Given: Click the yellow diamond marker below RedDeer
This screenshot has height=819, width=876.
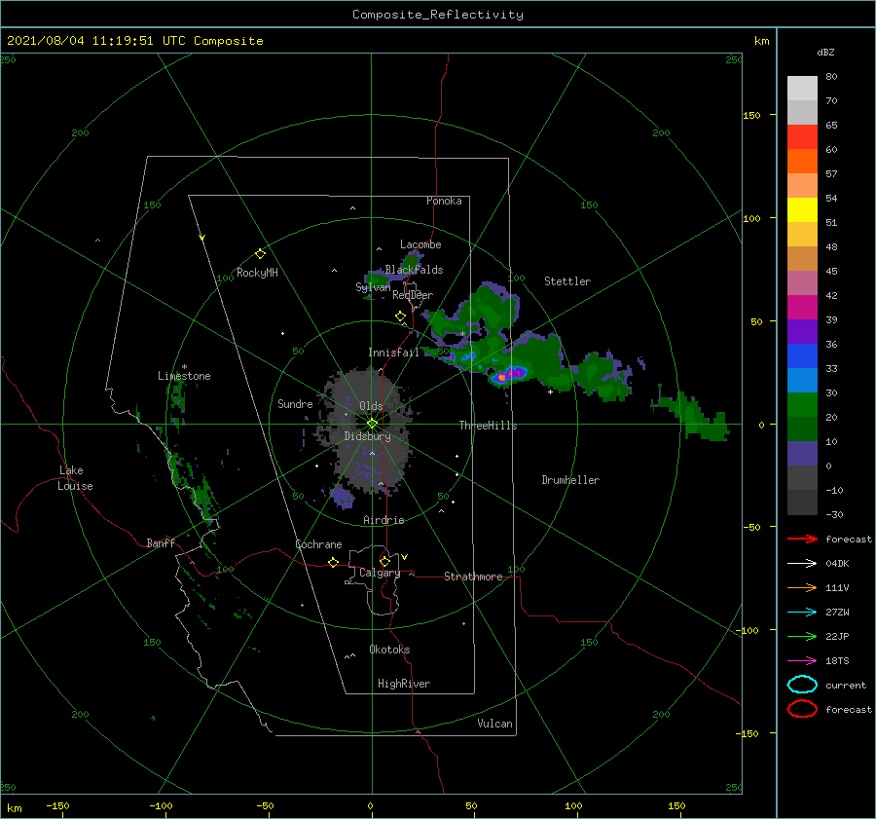Looking at the screenshot, I should pyautogui.click(x=400, y=316).
